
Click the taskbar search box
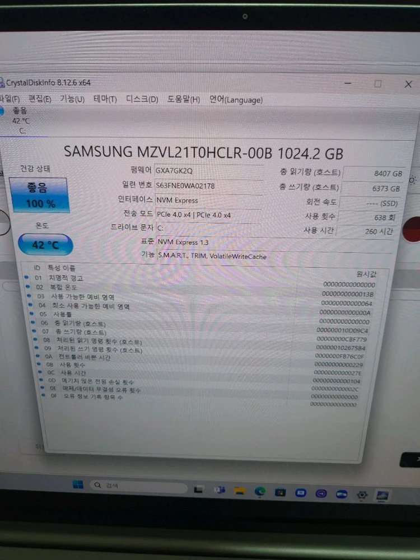139,487
